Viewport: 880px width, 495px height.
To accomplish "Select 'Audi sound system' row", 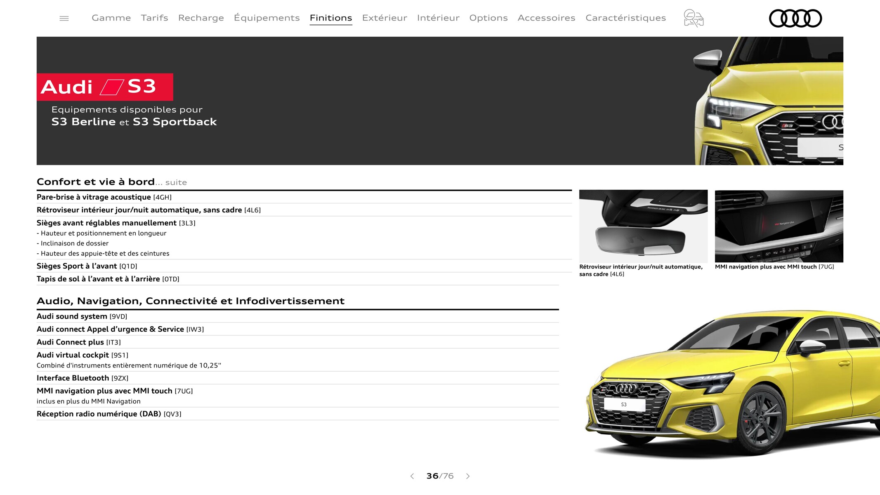I will click(297, 316).
